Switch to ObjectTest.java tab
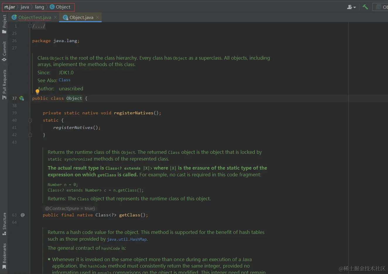 coord(35,18)
